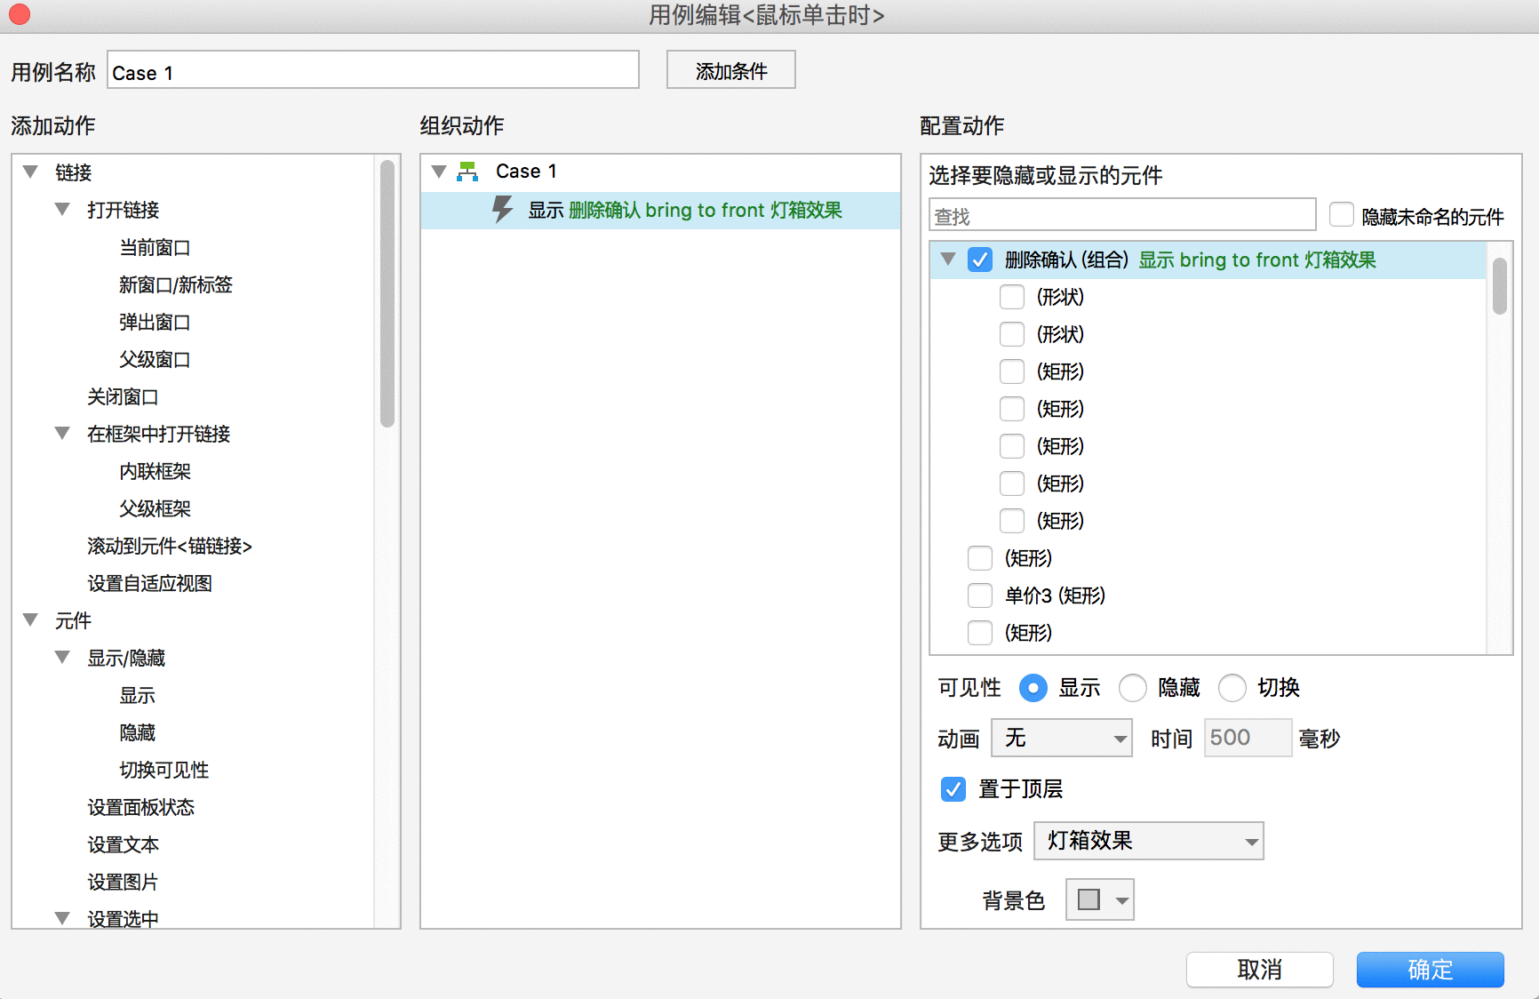The height and width of the screenshot is (999, 1539).
Task: Click the 添加动作 list scrollbar
Action: coord(387,293)
